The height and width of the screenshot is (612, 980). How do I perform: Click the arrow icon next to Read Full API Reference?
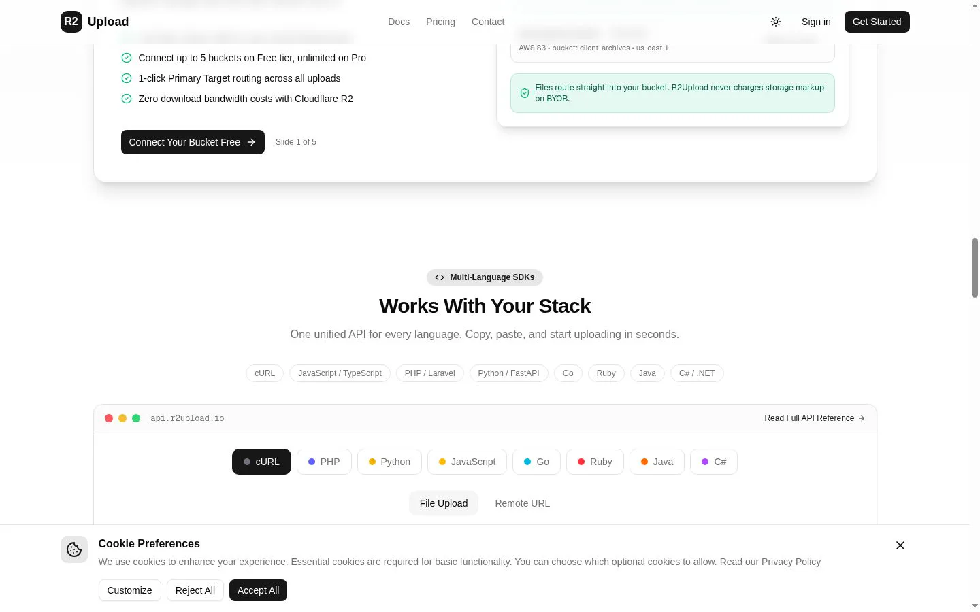tap(862, 418)
